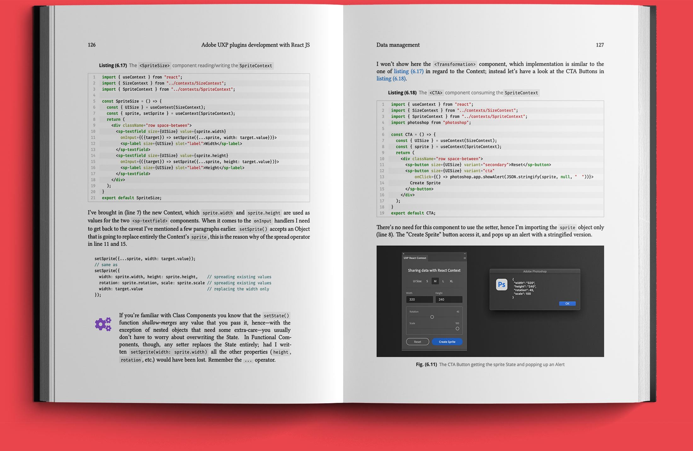Screen dimensions: 693x451
Task: Switch to the UXP React Context tab
Action: (x=415, y=258)
